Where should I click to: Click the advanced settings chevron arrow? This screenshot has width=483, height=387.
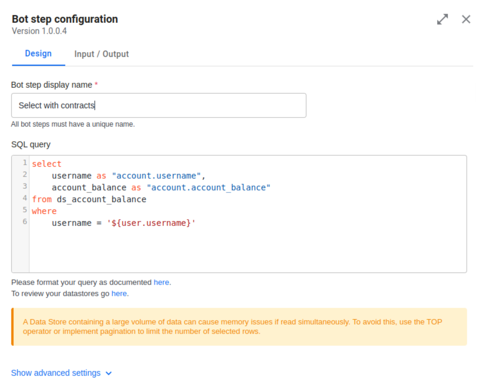click(109, 373)
